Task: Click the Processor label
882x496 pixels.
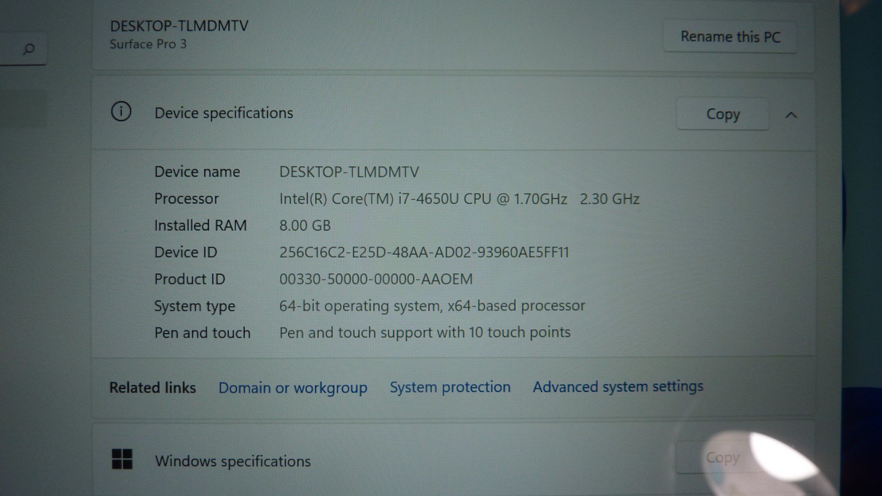Action: click(186, 199)
